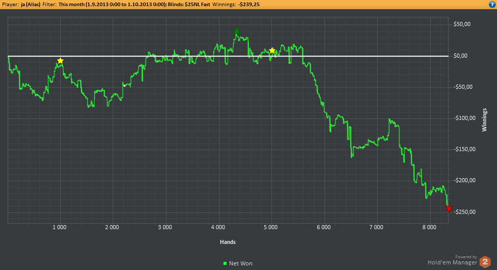Click the Winnings y-axis title
The width and height of the screenshot is (497, 270).
484,119
